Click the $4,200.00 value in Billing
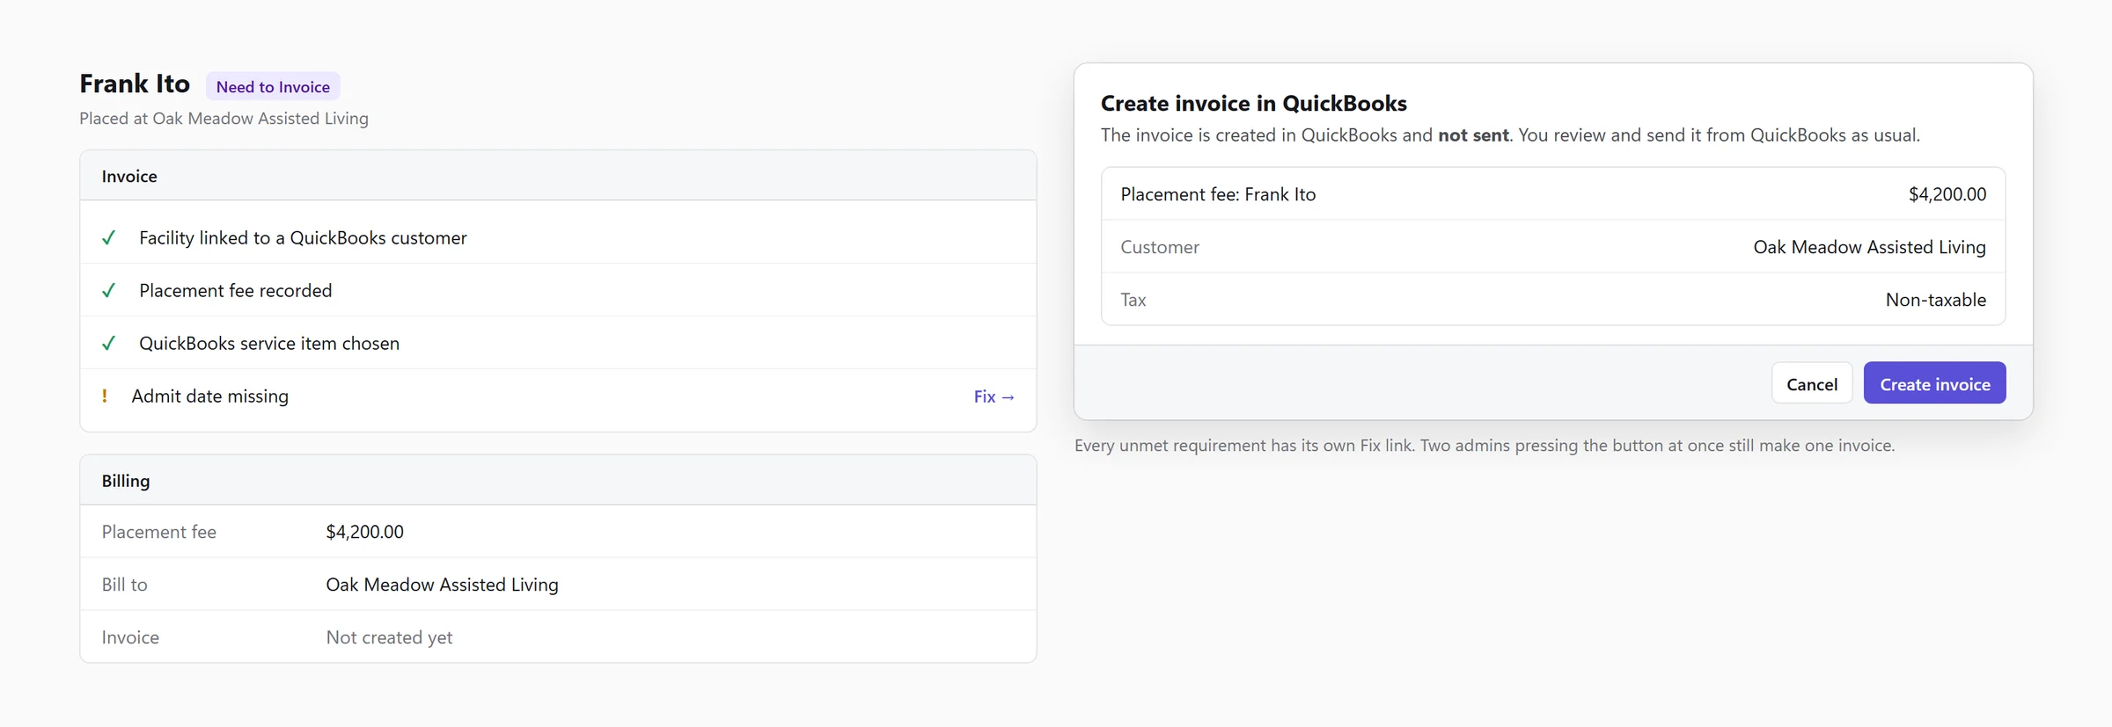 (x=364, y=532)
